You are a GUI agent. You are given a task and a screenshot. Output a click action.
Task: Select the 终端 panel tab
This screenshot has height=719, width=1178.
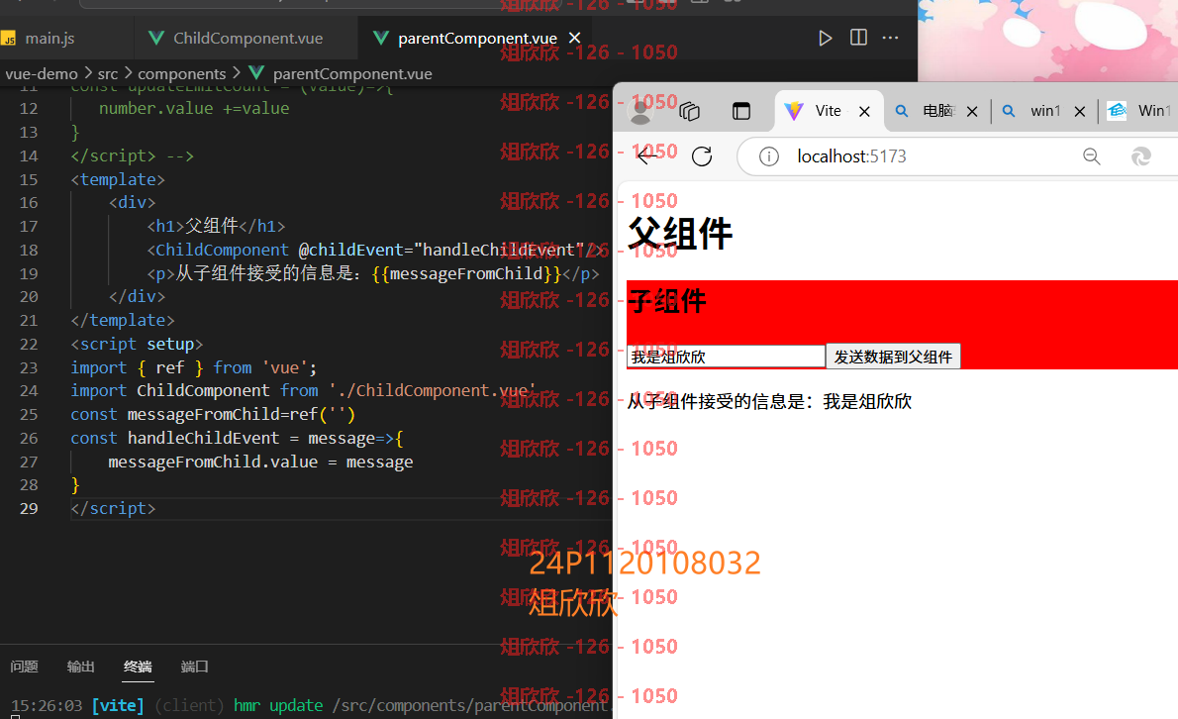tap(138, 667)
